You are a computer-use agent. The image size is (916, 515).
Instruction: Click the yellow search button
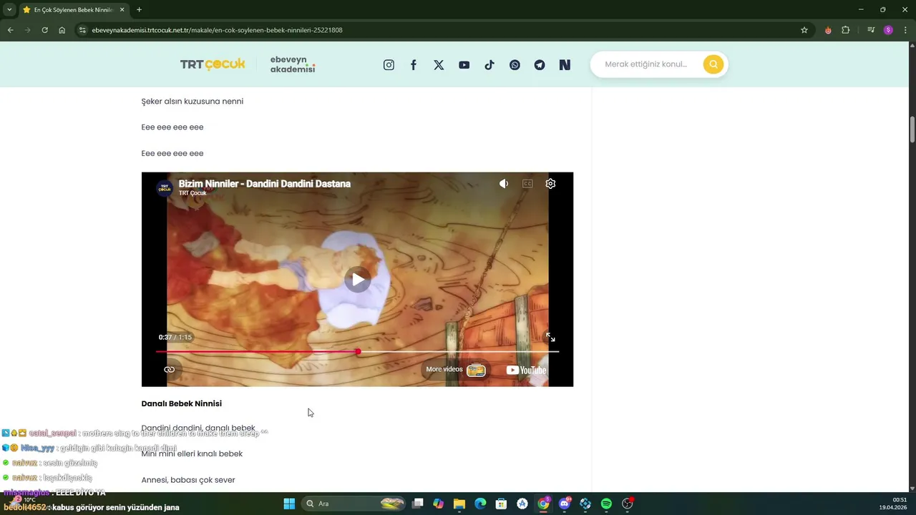(713, 64)
